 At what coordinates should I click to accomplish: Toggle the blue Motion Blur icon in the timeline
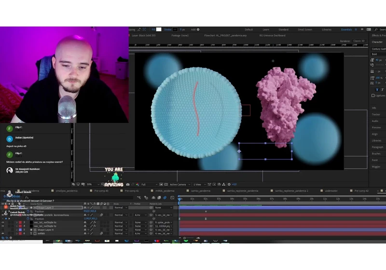[x=165, y=198]
